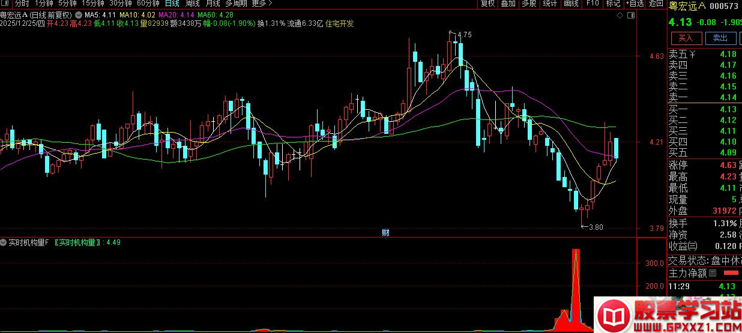Viewport: 742px width, 333px height.
Task: Click the 财 finance marker on the chart
Action: (x=385, y=232)
